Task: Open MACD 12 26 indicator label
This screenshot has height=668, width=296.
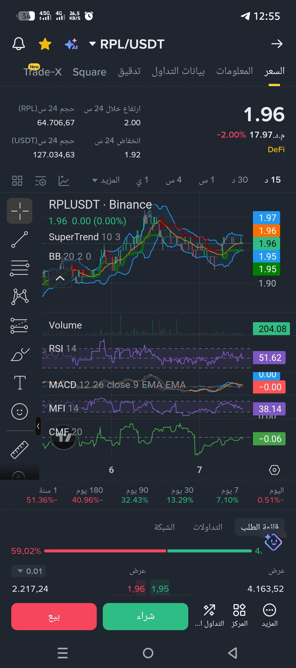Action: (117, 385)
